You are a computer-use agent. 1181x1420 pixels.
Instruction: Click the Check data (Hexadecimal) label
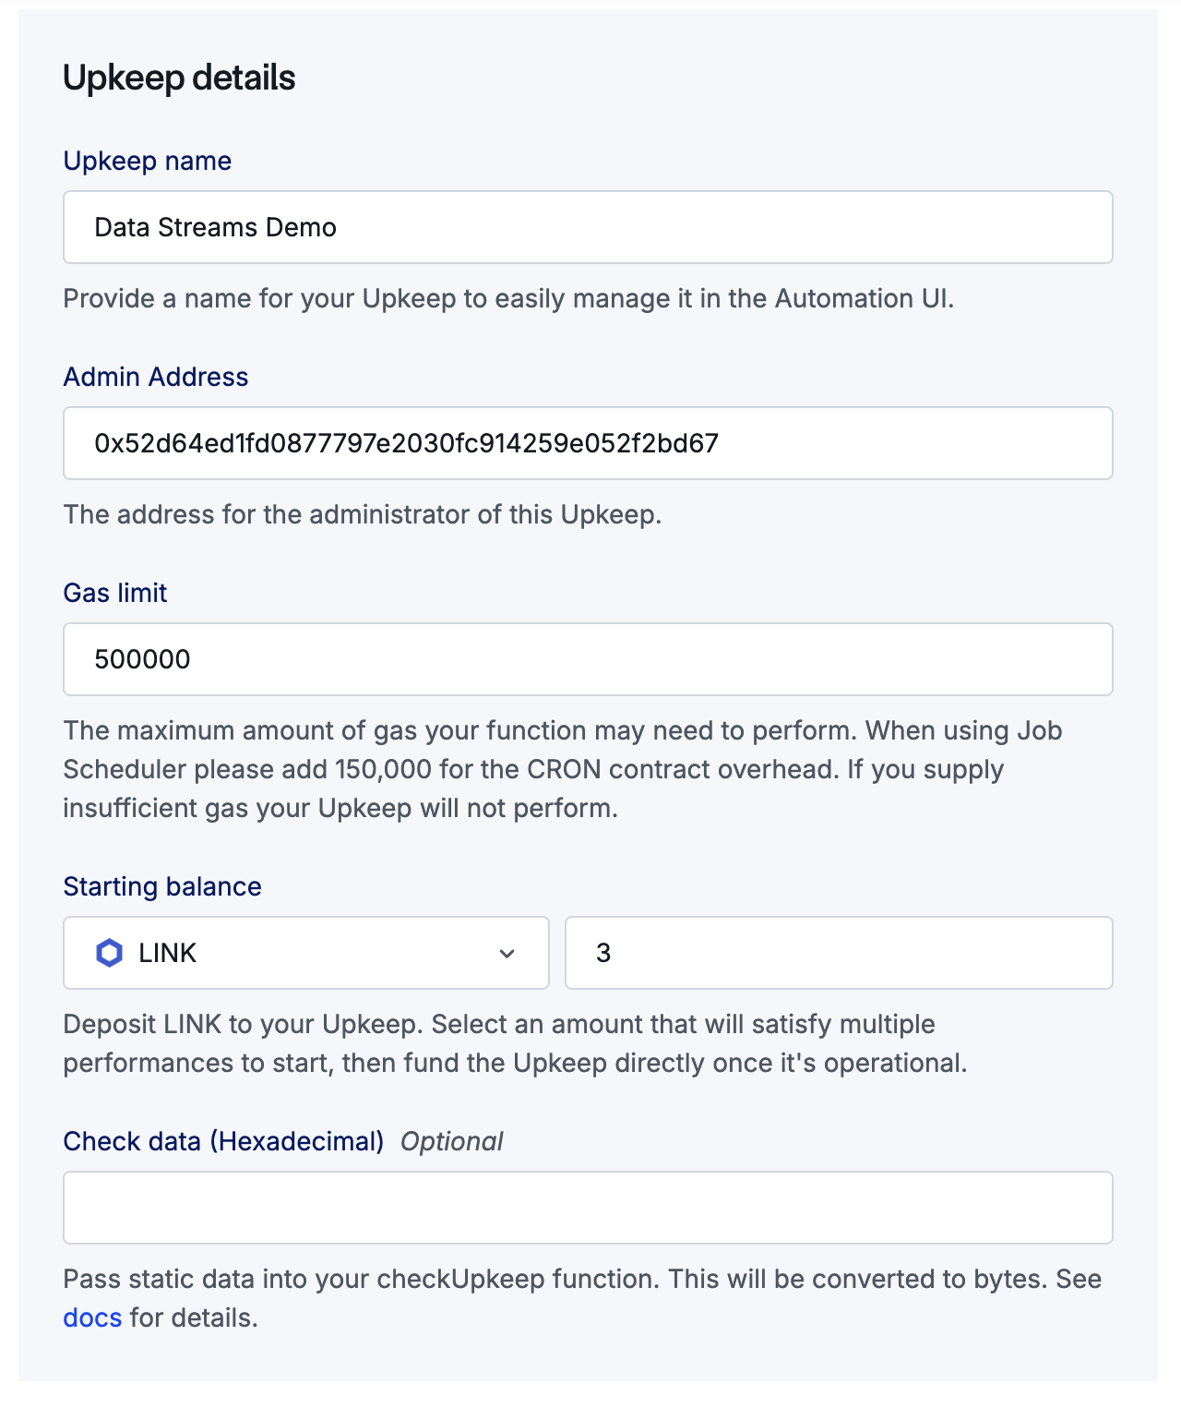pyautogui.click(x=222, y=1141)
